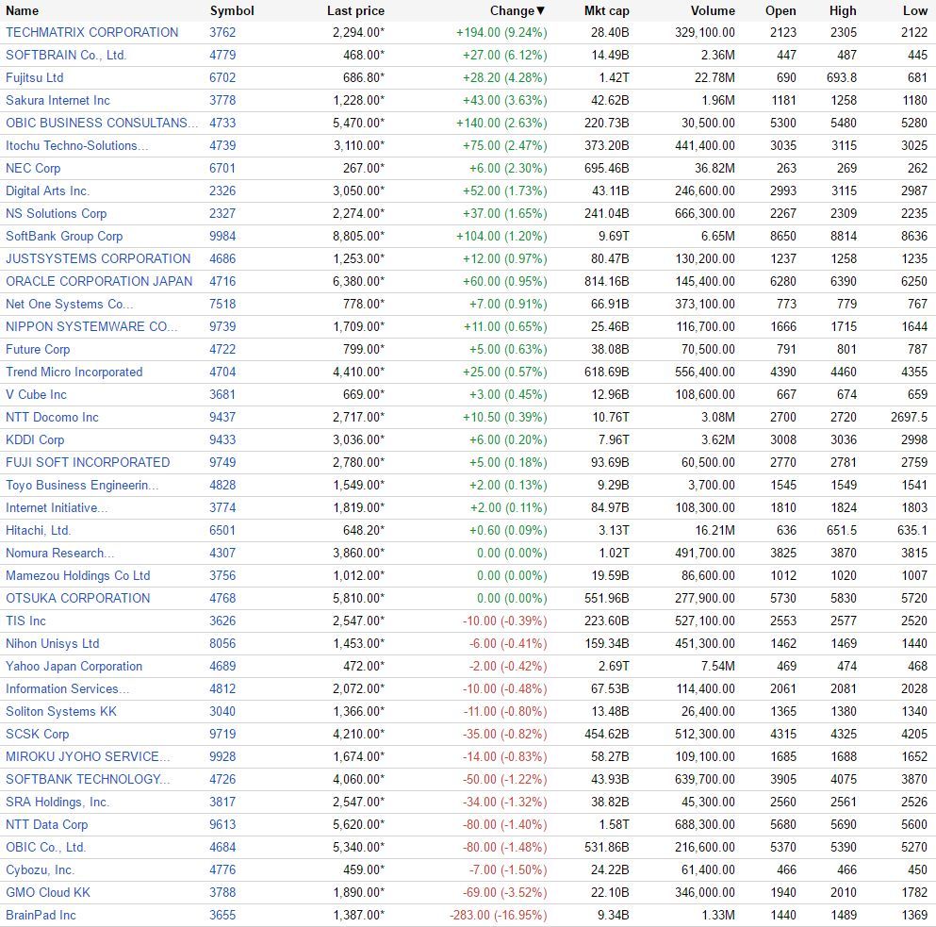Open SOFTBANK TECHNOLOGY link
Viewport: 936px width, 927px height.
88,780
